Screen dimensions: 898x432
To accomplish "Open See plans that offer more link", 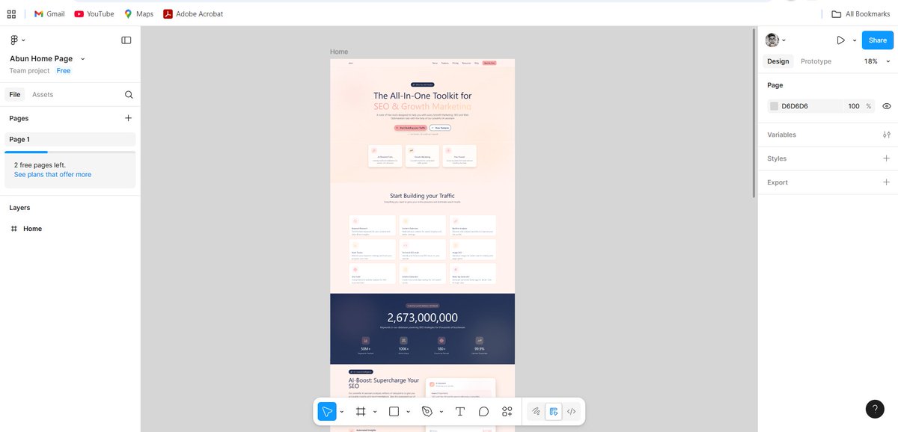I will (x=52, y=175).
